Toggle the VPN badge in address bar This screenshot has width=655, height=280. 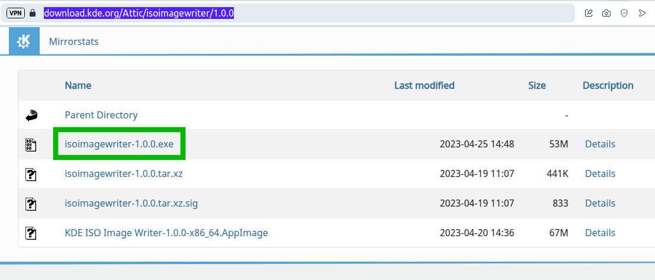point(16,14)
